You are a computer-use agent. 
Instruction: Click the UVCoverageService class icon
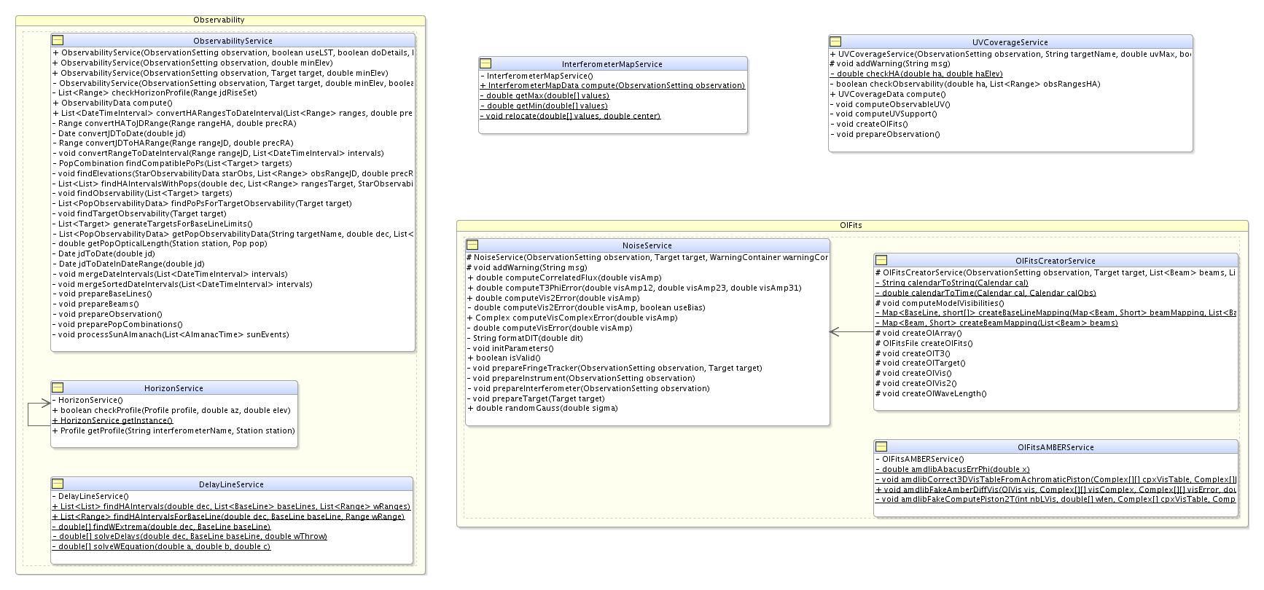click(x=835, y=42)
